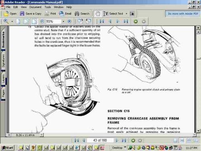
Task: Go to next page using top toolbar
Action: point(117,21)
